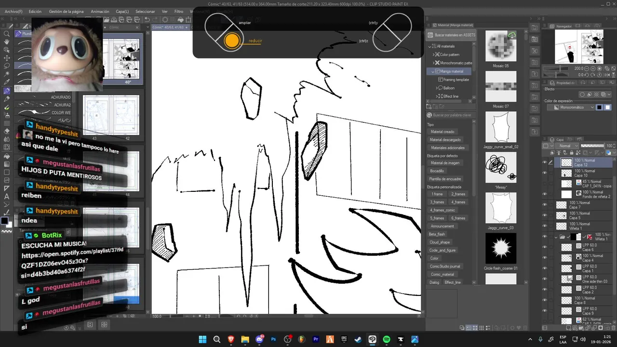Image resolution: width=617 pixels, height=347 pixels.
Task: Click the download cloud icon on Mosaic 05
Action: [x=512, y=35]
